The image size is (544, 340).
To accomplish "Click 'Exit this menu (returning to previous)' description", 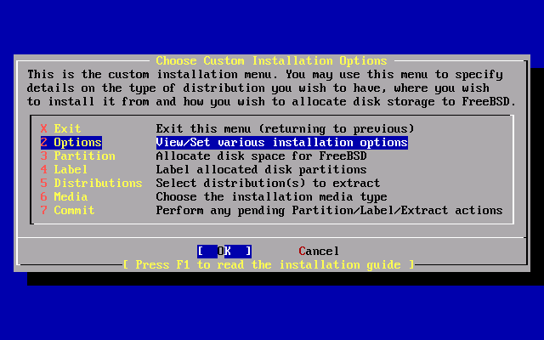I will (285, 129).
